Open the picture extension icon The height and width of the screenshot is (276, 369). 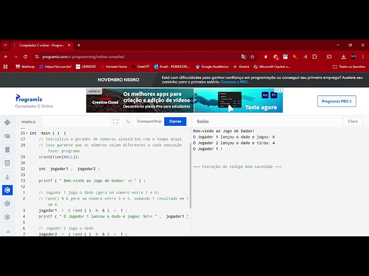(285, 57)
